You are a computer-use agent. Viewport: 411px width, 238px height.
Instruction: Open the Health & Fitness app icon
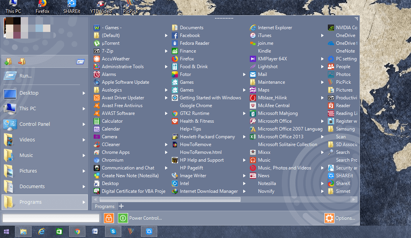175,121
